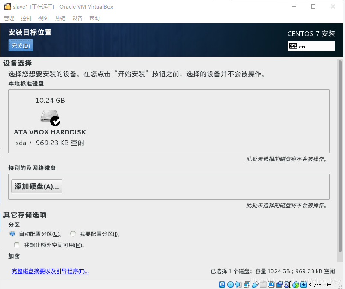This screenshot has height=289, width=345.
Task: Maximize the VirtualBox slave1 window
Action: click(x=313, y=6)
